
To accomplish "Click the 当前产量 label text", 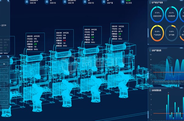I will click(x=110, y=3).
